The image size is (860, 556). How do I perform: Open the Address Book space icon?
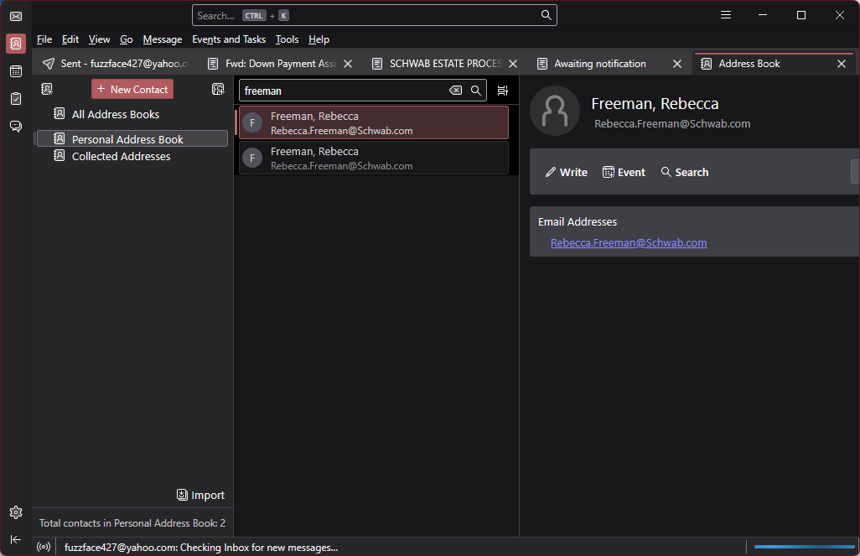click(x=16, y=44)
